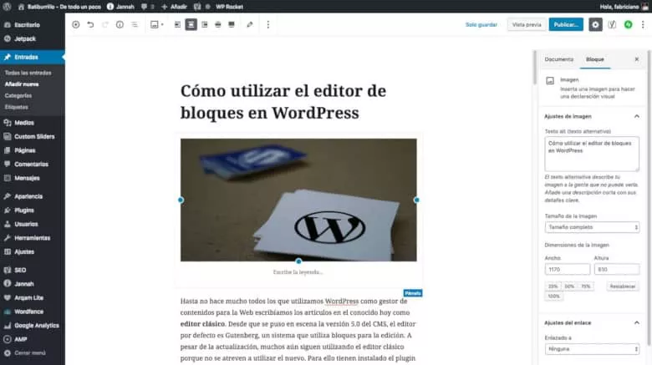Click the Vista previa button

click(x=527, y=24)
